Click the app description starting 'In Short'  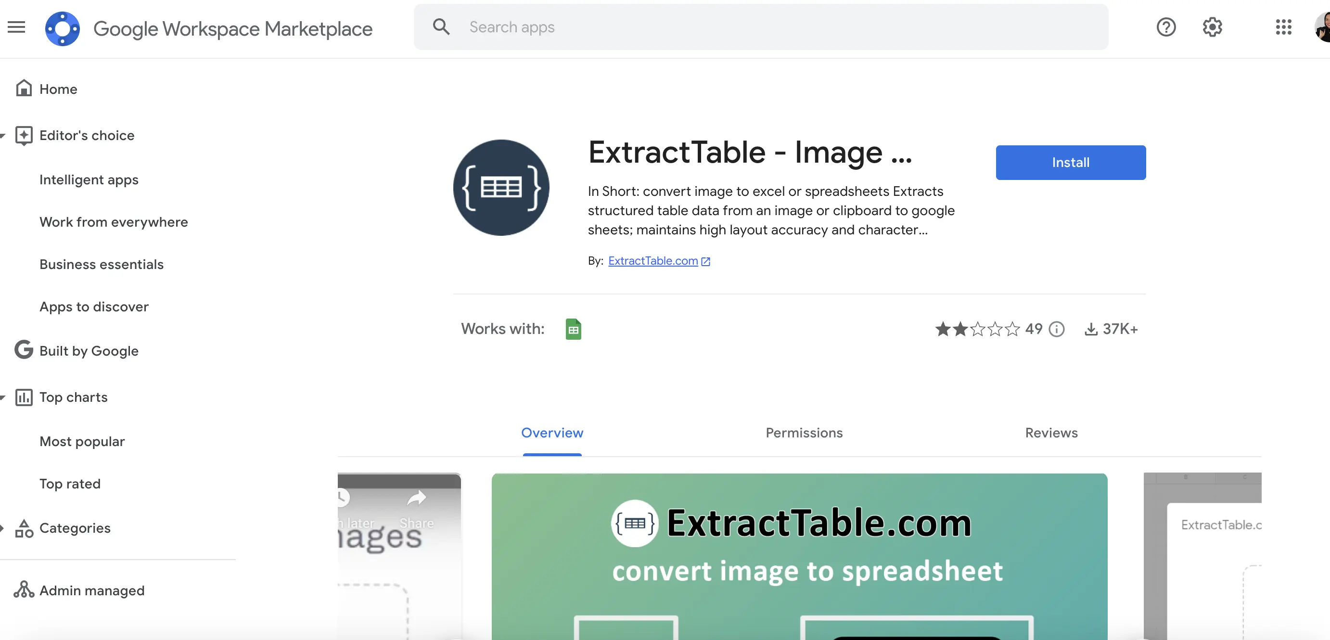(x=771, y=211)
